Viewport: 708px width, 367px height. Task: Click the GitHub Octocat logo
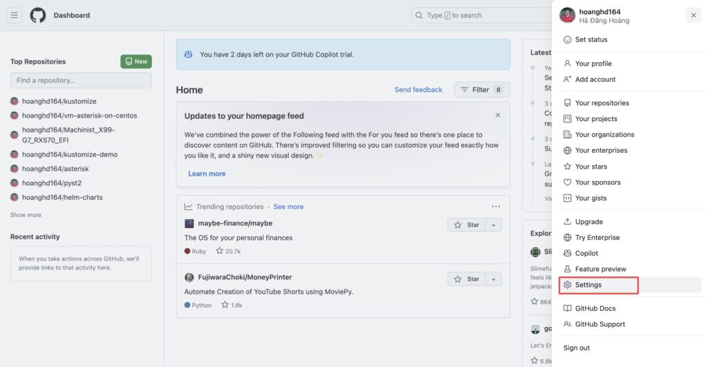pyautogui.click(x=38, y=15)
